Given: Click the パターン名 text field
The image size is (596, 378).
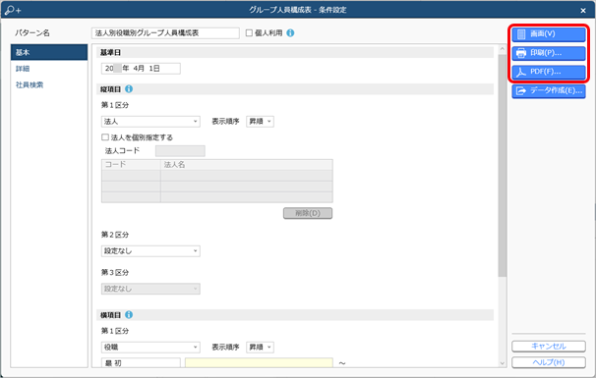Looking at the screenshot, I should [165, 33].
